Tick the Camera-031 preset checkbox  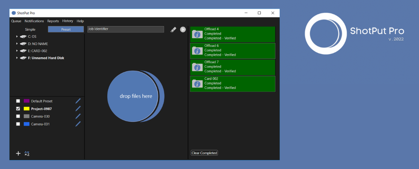click(18, 124)
